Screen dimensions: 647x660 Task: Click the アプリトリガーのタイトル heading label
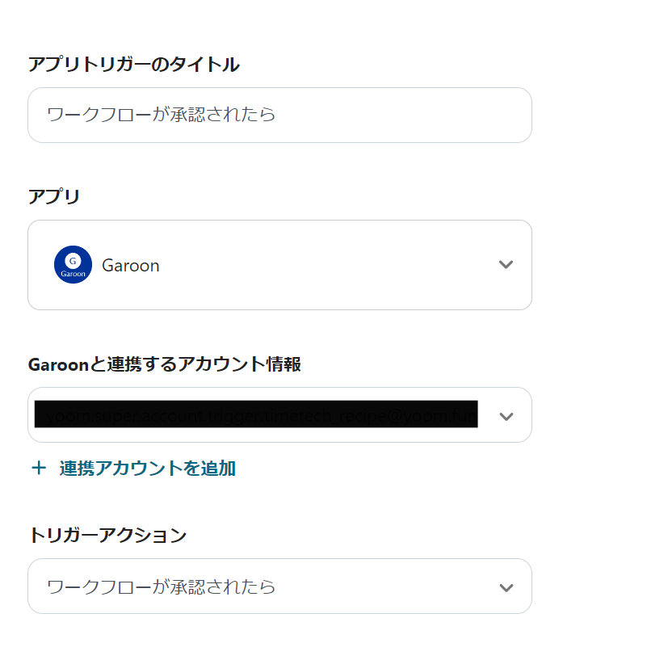point(133,65)
